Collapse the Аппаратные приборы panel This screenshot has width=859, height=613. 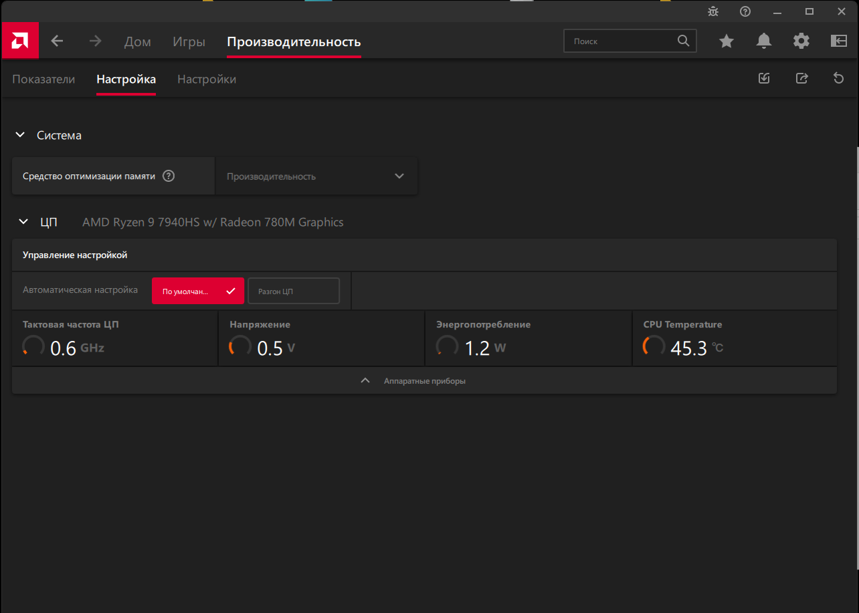pyautogui.click(x=424, y=380)
